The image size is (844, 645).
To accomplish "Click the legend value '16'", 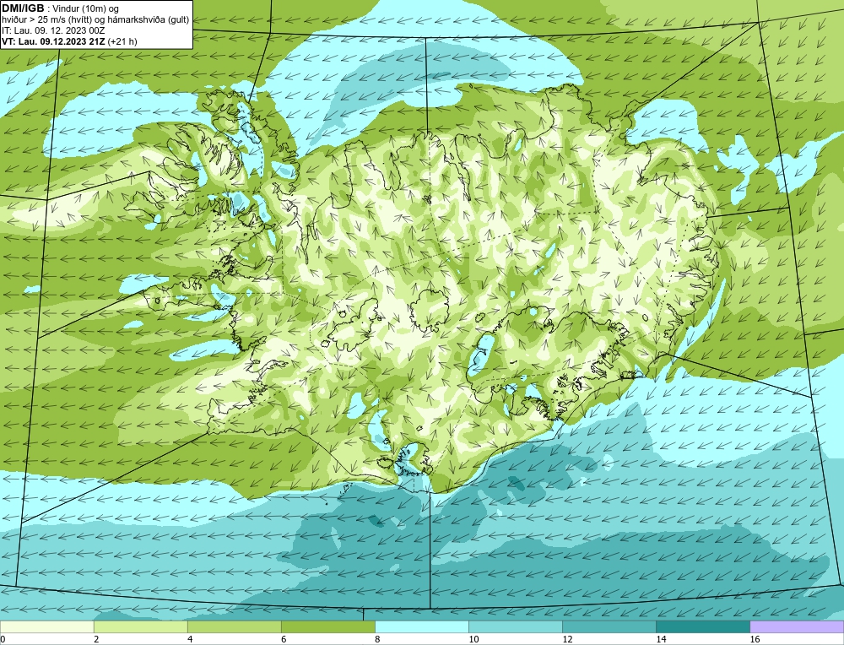I will pos(755,639).
